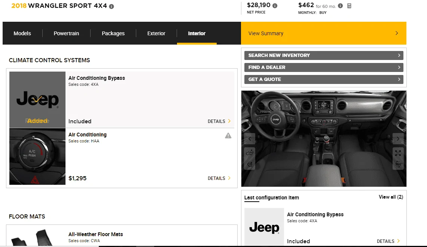Screen dimensions: 427x247
Task: Click 'Air Conditioning Bypass' title in climate list
Action: 97,78
